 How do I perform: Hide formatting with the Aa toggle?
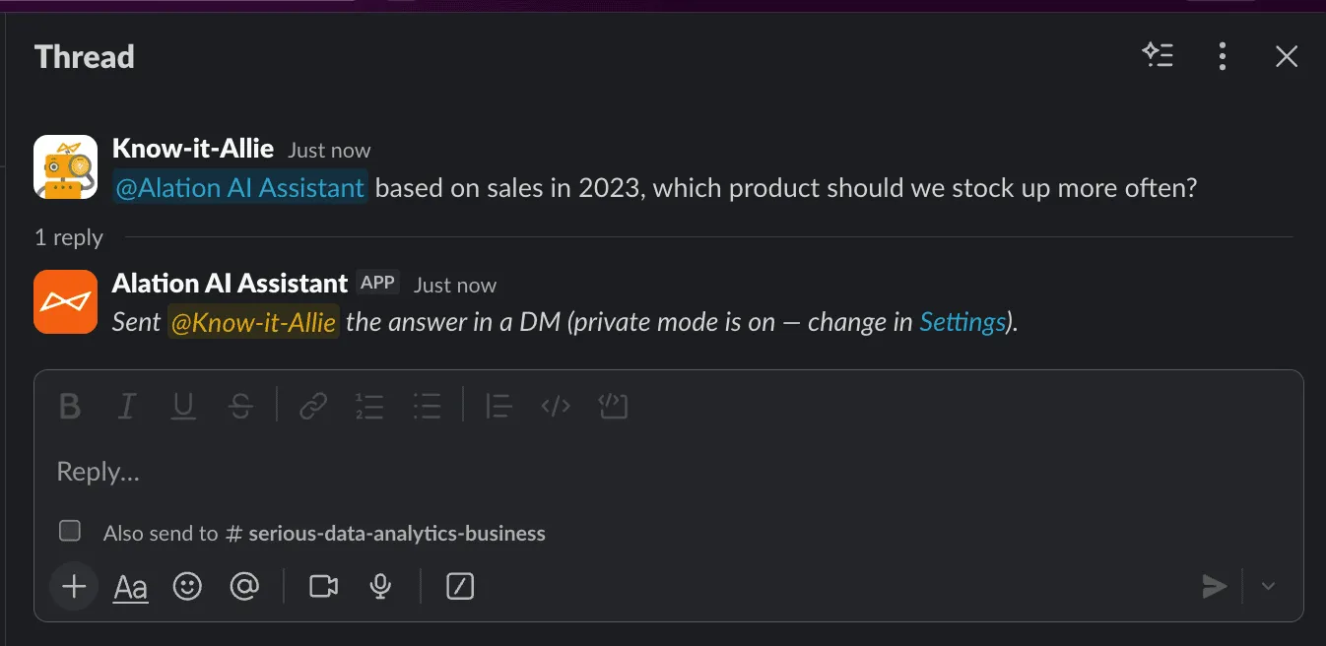129,586
